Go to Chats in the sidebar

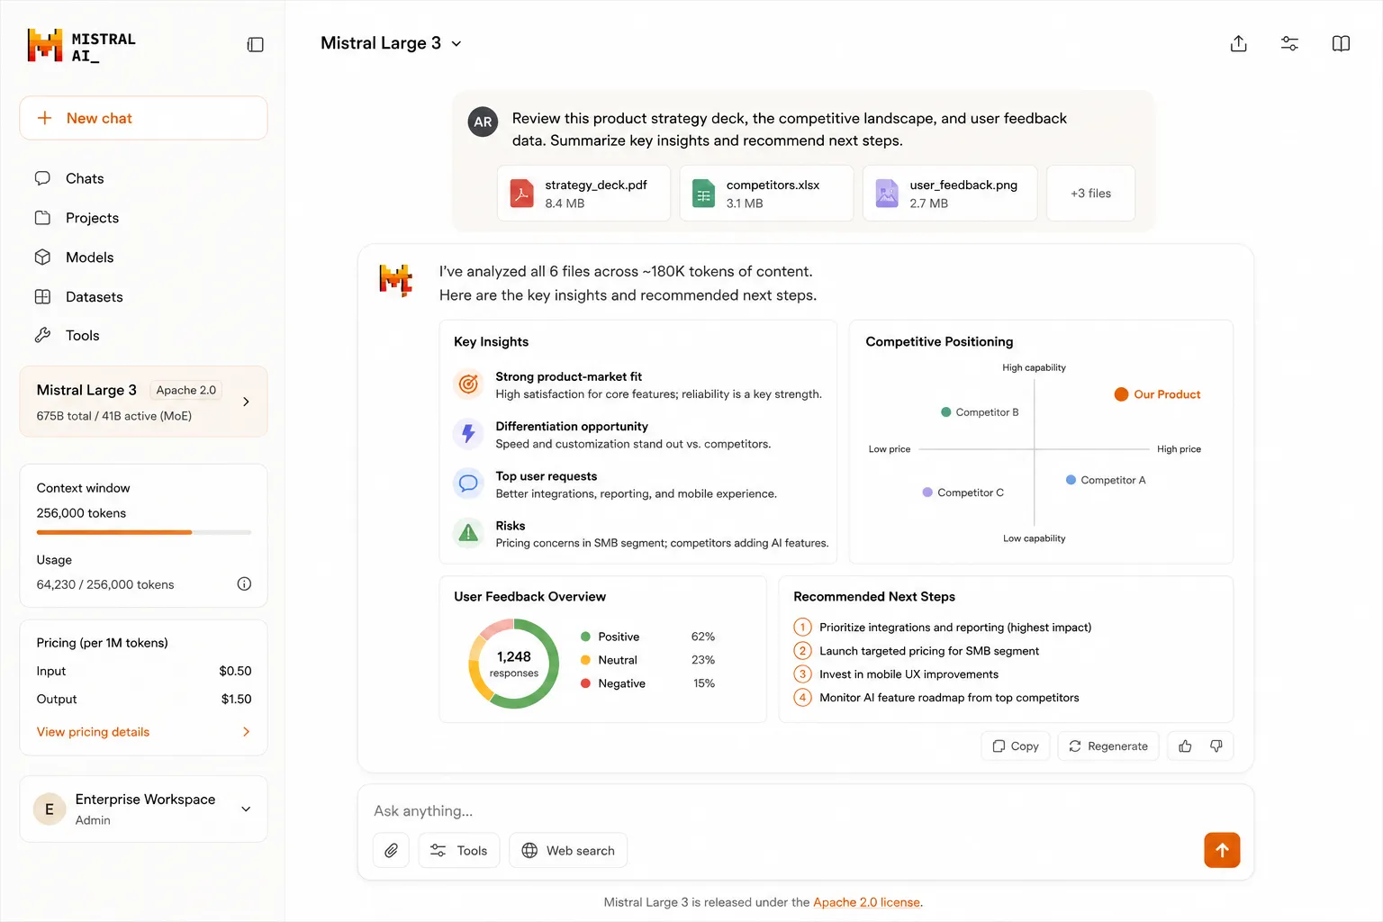85,178
